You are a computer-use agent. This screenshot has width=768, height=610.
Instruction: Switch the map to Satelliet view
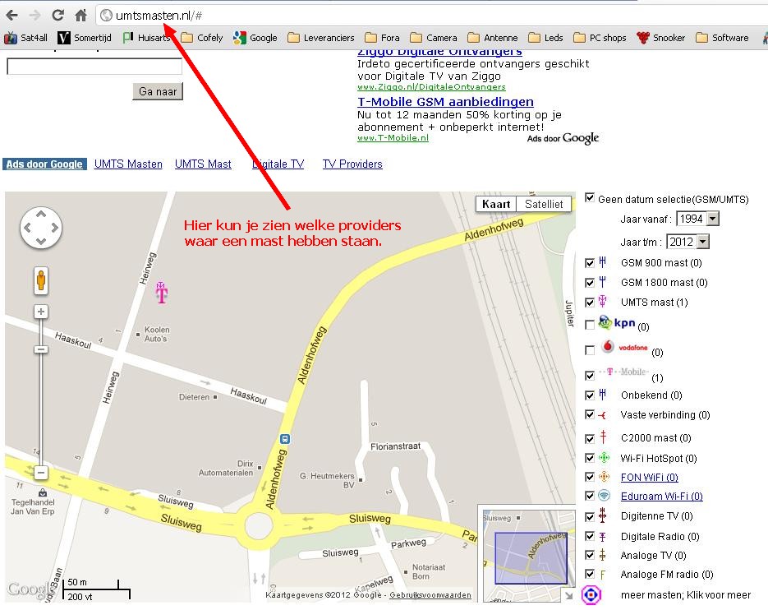click(x=544, y=204)
